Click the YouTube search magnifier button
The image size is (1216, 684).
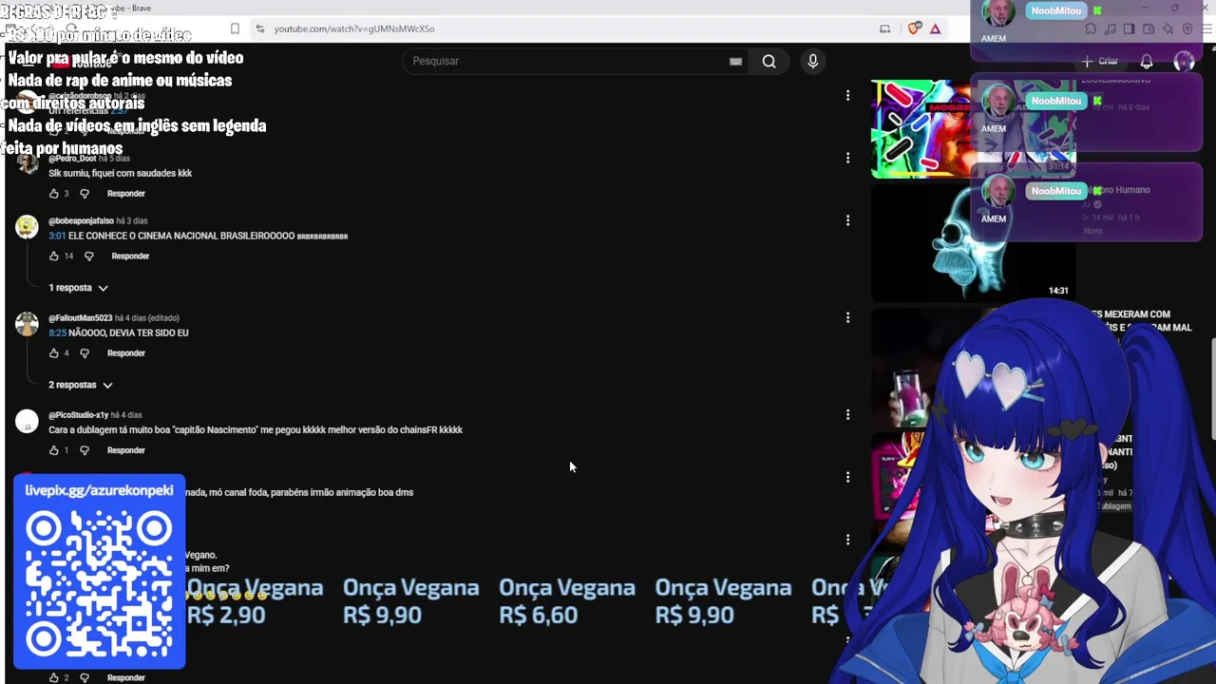[769, 61]
